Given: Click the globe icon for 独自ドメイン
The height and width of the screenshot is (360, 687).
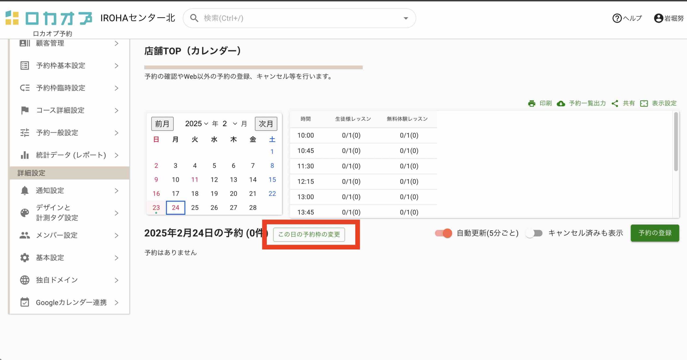Looking at the screenshot, I should click(x=25, y=280).
